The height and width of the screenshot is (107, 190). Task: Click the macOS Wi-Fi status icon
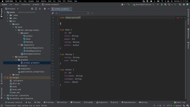[162, 1]
